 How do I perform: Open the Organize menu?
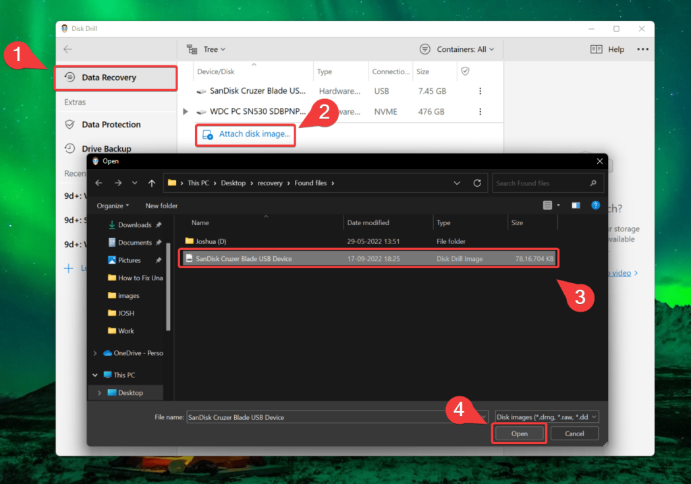[113, 206]
